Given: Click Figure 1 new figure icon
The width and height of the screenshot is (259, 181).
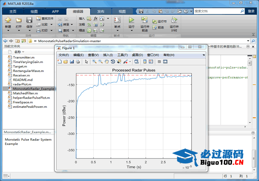Looking at the screenshot, I should click(59, 62).
